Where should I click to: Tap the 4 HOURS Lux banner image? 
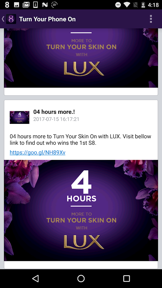81,210
